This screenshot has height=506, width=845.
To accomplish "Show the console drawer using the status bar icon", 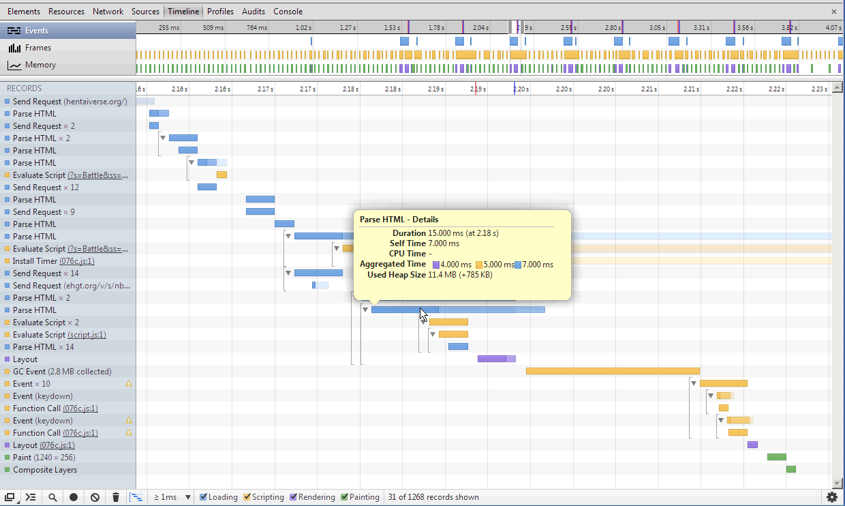I will click(31, 497).
